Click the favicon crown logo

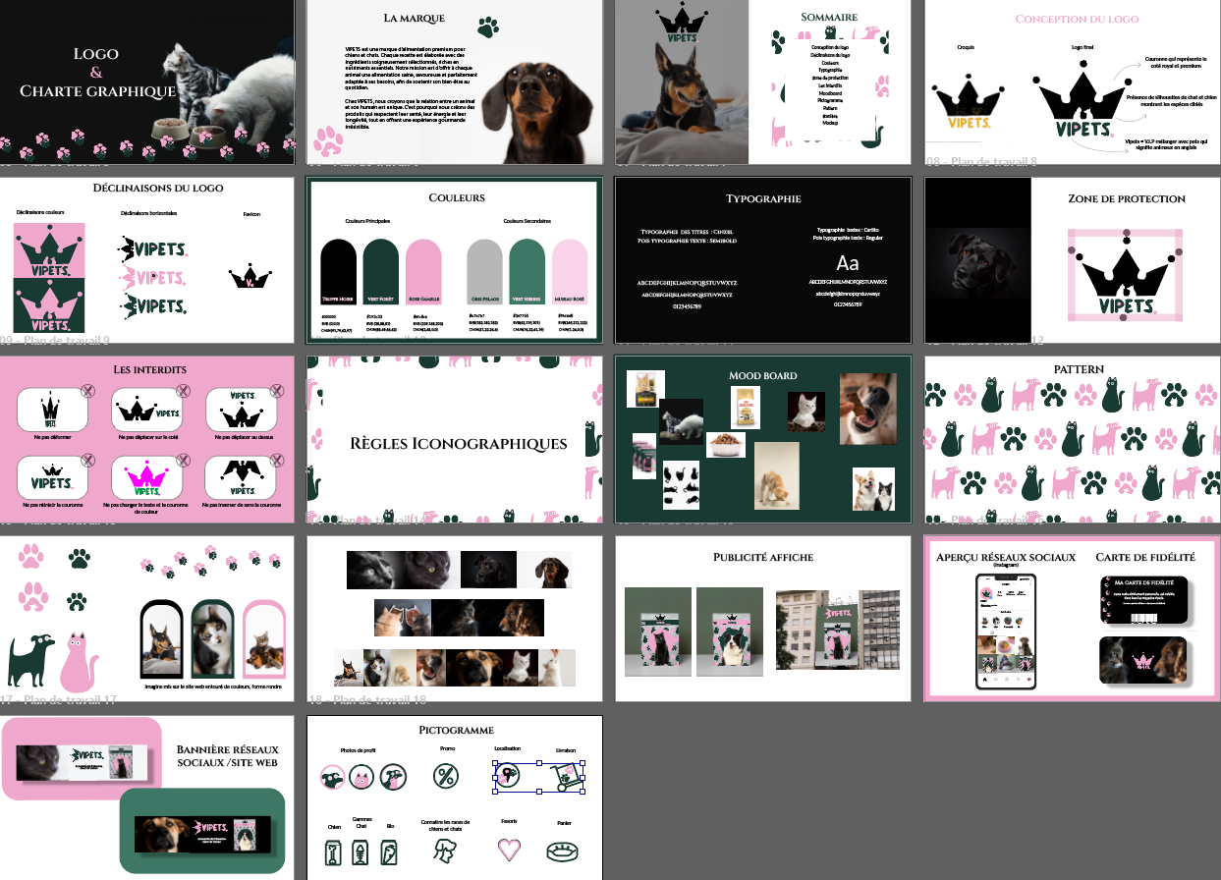[x=250, y=277]
